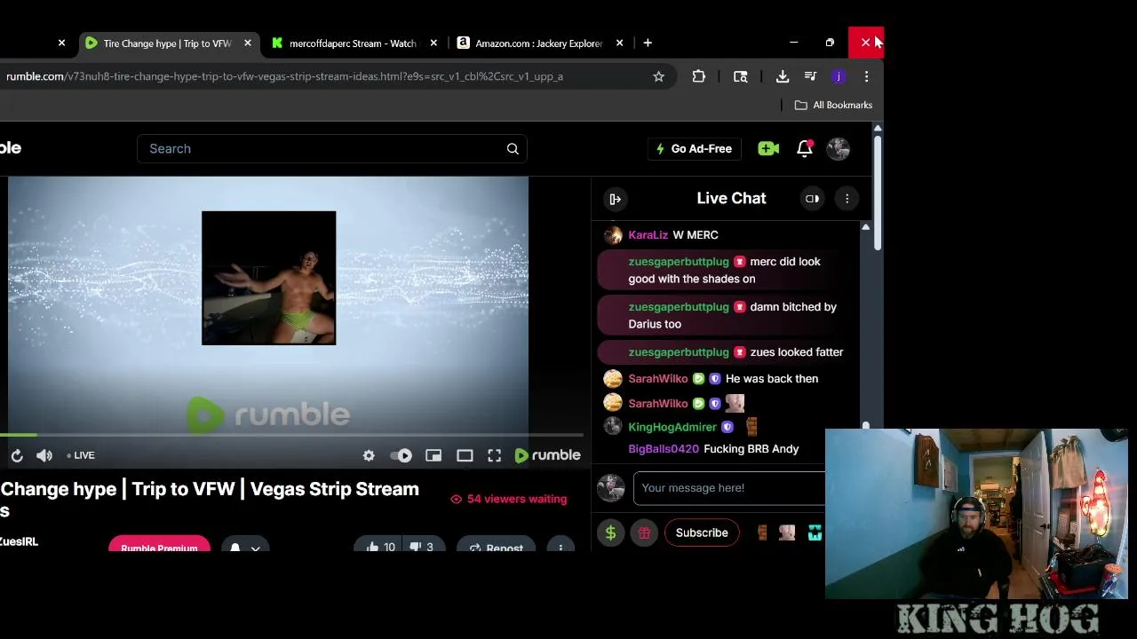This screenshot has width=1137, height=639.
Task: Open Chrome extensions puzzle icon
Action: [699, 76]
